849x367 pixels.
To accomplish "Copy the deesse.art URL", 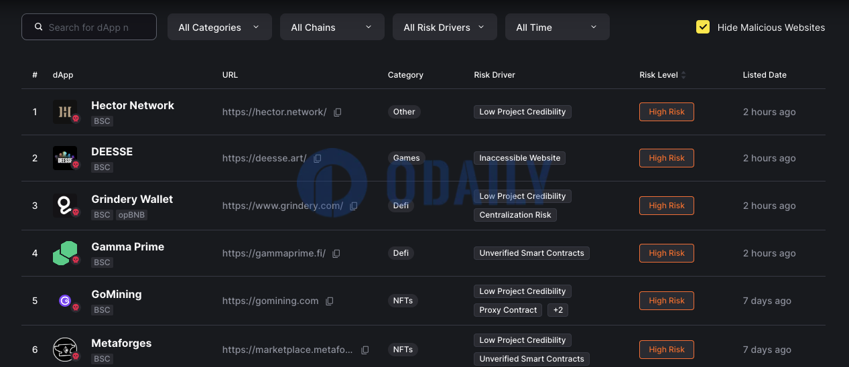I will pos(318,158).
